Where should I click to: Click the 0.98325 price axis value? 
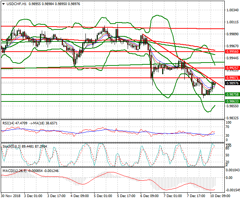point(232,118)
